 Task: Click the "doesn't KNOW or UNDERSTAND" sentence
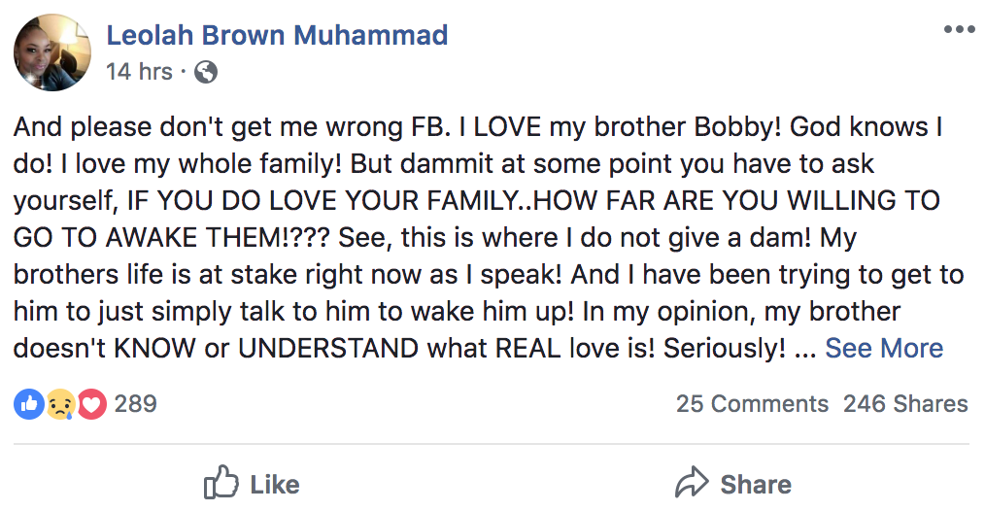[291, 349]
